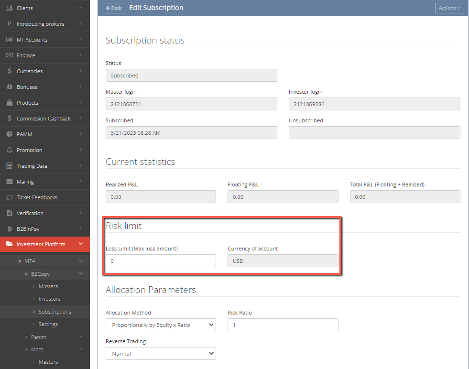Click the Realized P&L value field
Image resolution: width=469 pixels, height=369 pixels.
click(161, 197)
